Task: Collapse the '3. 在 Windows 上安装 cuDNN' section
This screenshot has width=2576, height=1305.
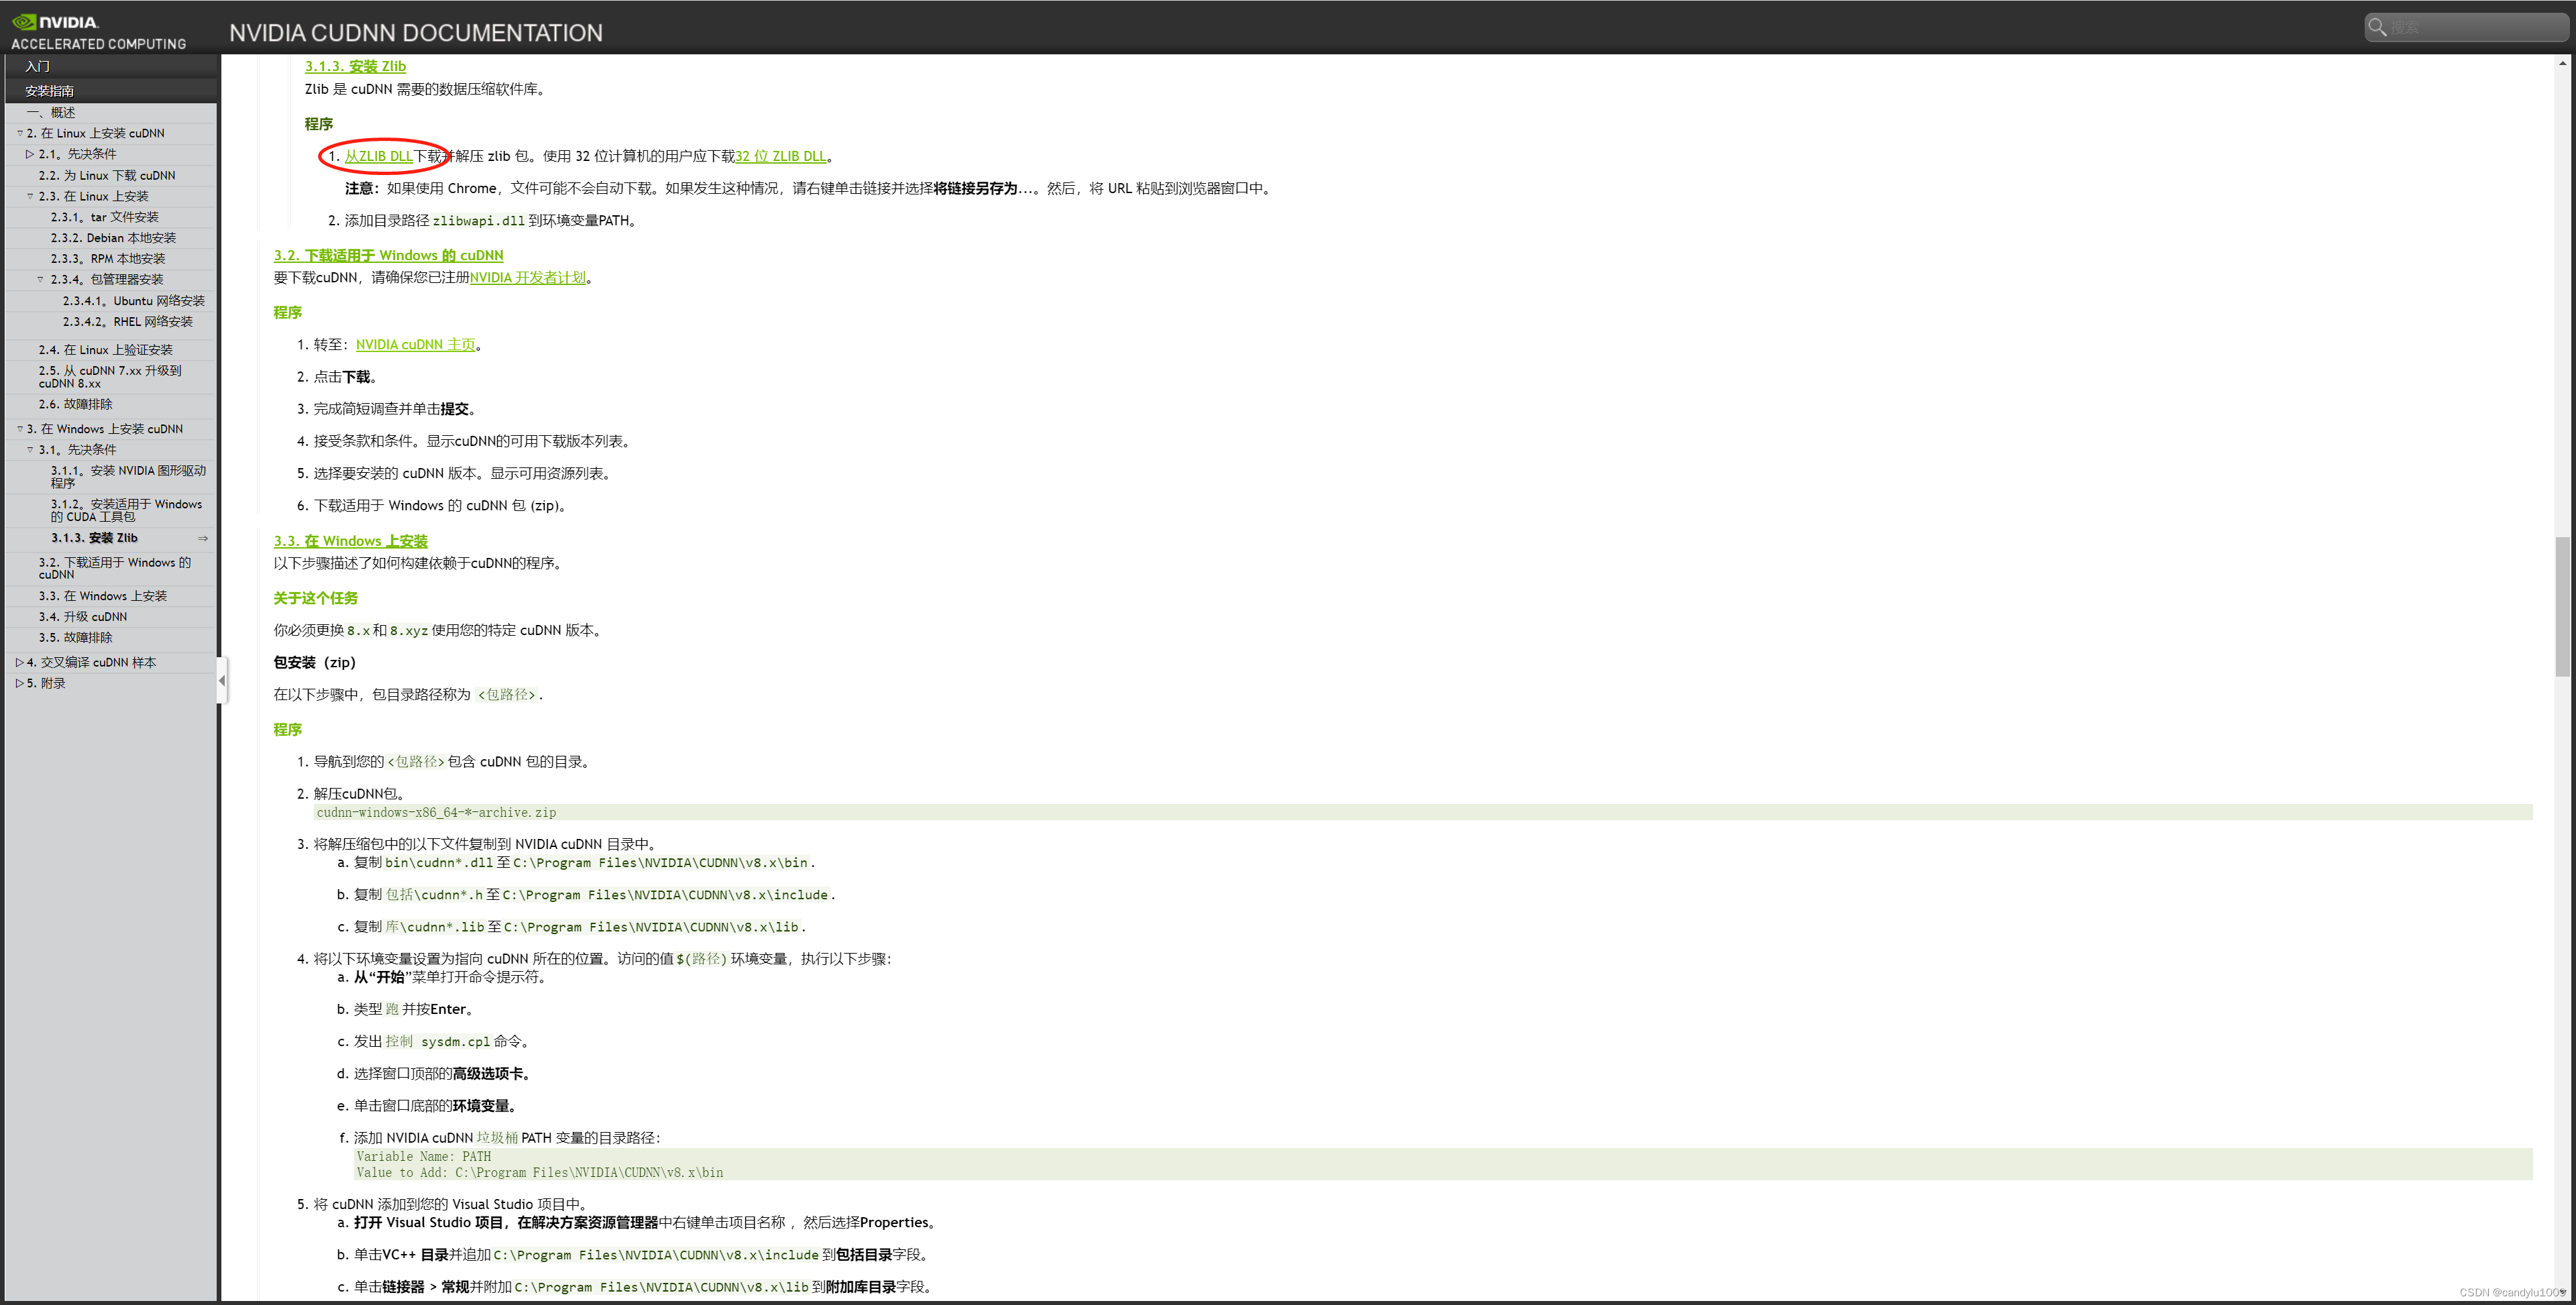Action: click(x=19, y=429)
